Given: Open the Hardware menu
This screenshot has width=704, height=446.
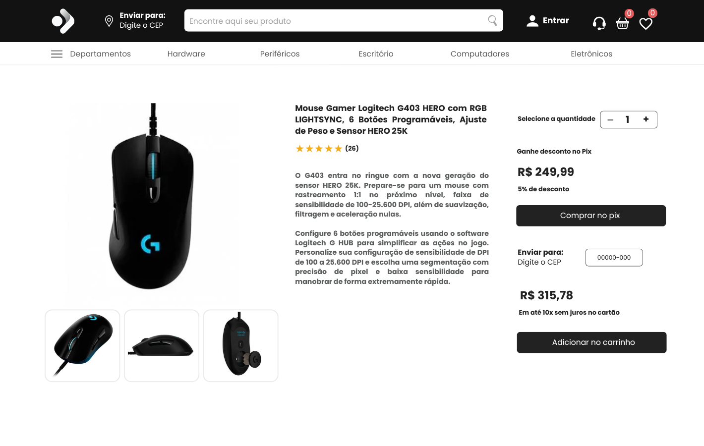Looking at the screenshot, I should (x=186, y=54).
